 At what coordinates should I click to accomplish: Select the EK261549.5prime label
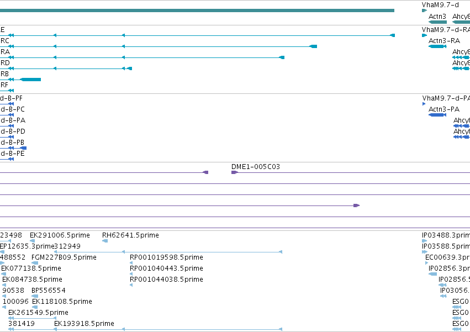click(38, 313)
